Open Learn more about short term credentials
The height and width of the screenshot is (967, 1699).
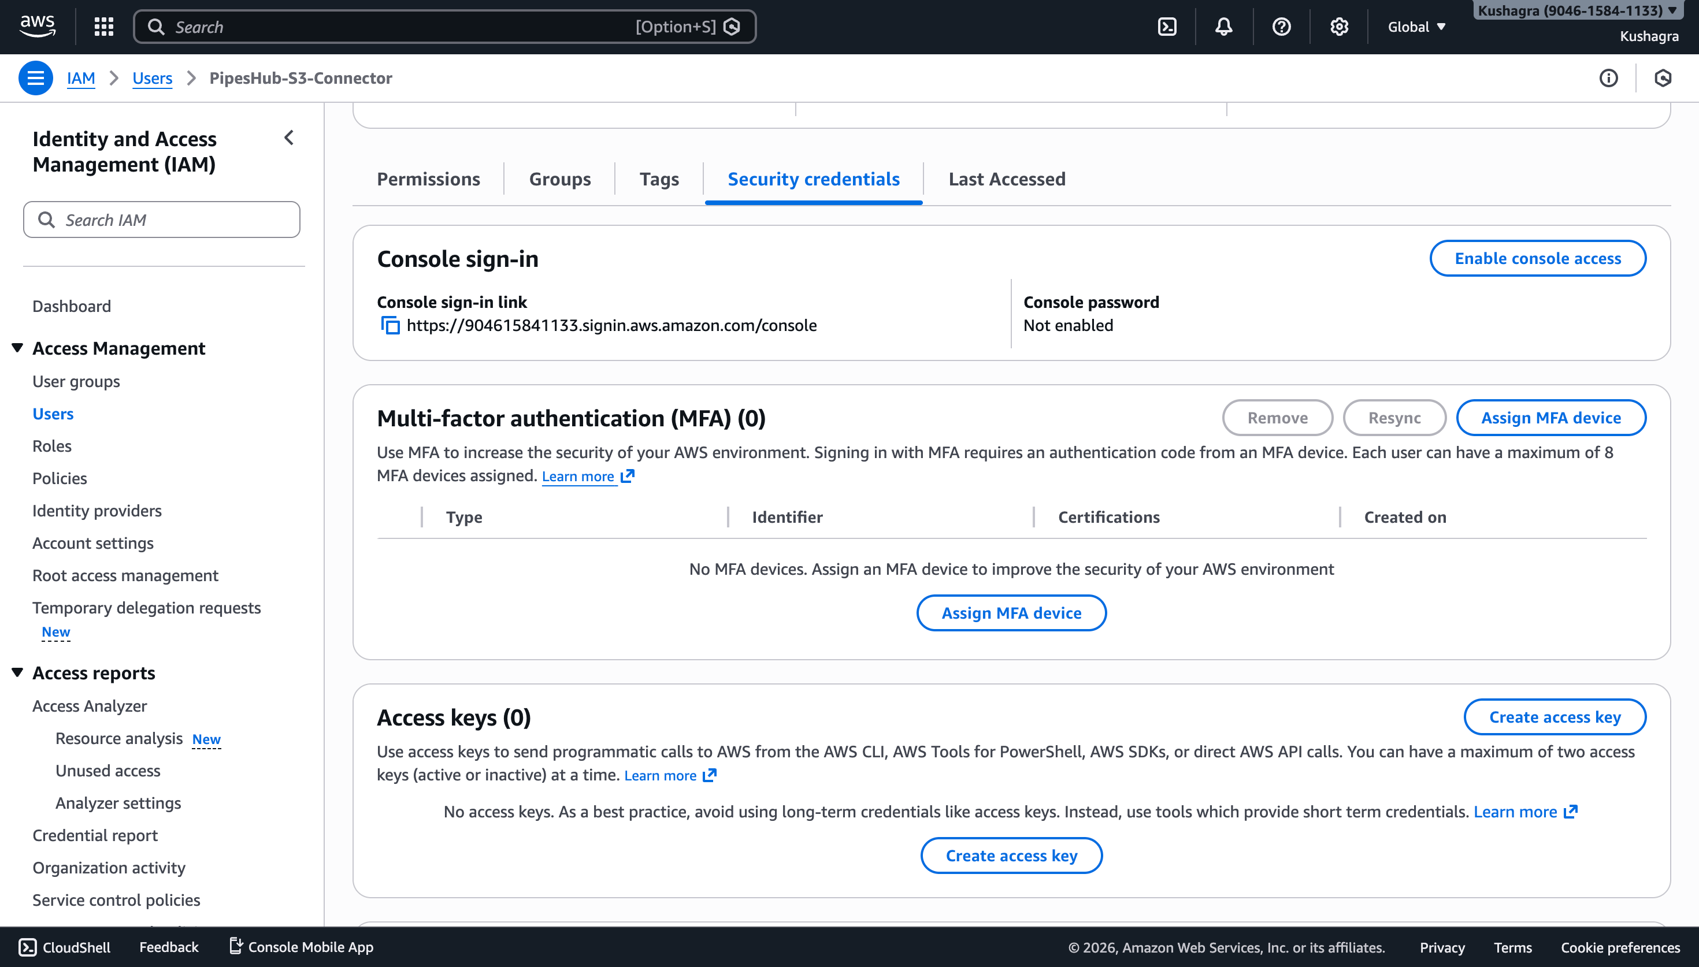point(1516,812)
